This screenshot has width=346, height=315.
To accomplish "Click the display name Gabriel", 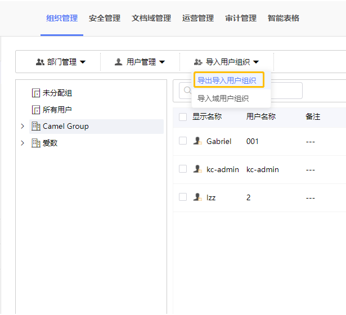I will point(219,141).
